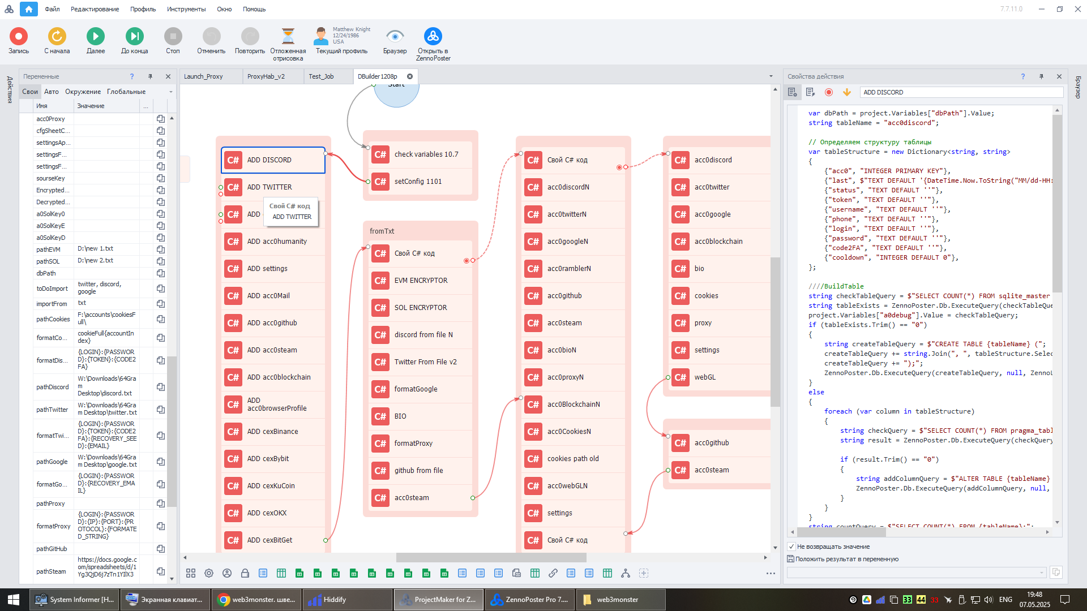Click Открыть в ZennoPoster icon

coord(433,37)
